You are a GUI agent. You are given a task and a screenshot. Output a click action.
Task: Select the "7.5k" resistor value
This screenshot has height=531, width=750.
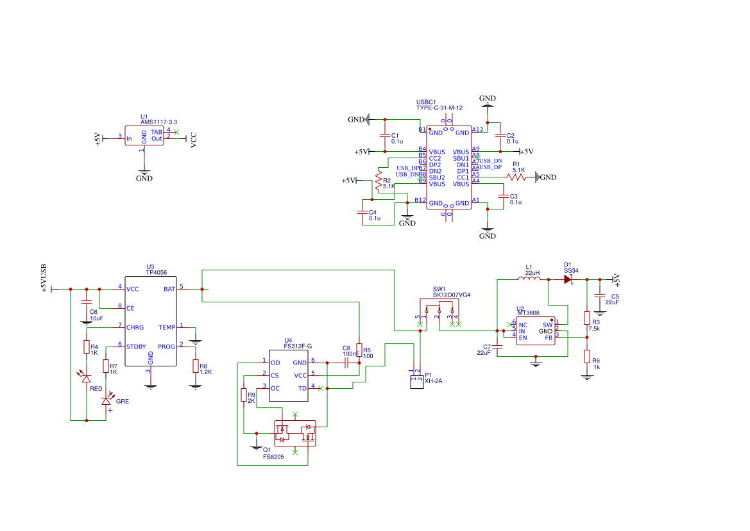tap(594, 329)
